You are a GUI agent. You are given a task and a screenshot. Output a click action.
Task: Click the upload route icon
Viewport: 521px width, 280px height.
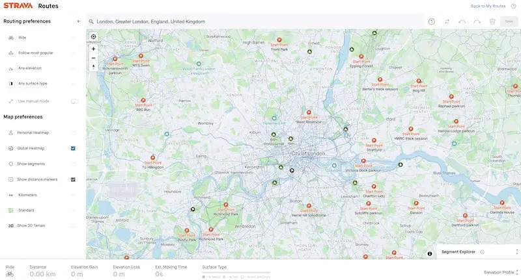pyautogui.click(x=432, y=21)
